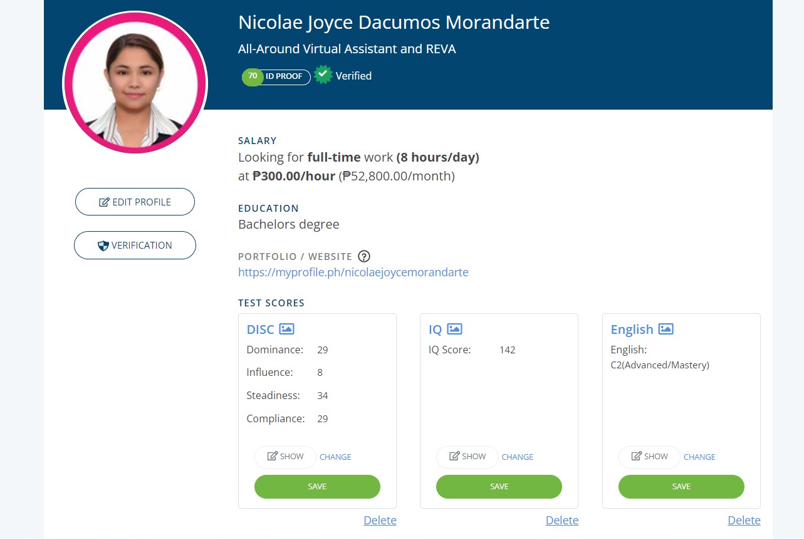
Task: Delete the DISC test card
Action: pos(380,520)
